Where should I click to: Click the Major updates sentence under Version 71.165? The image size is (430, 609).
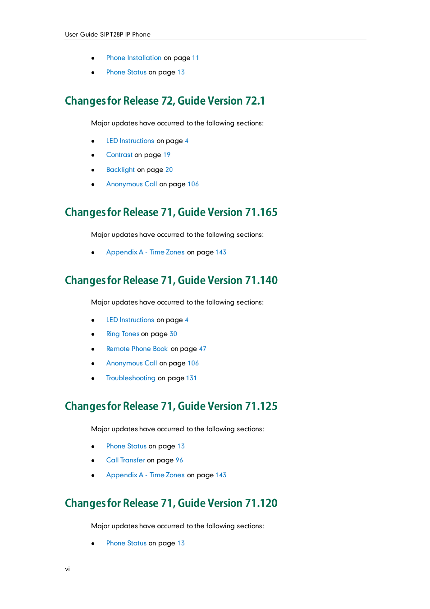[x=177, y=235]
